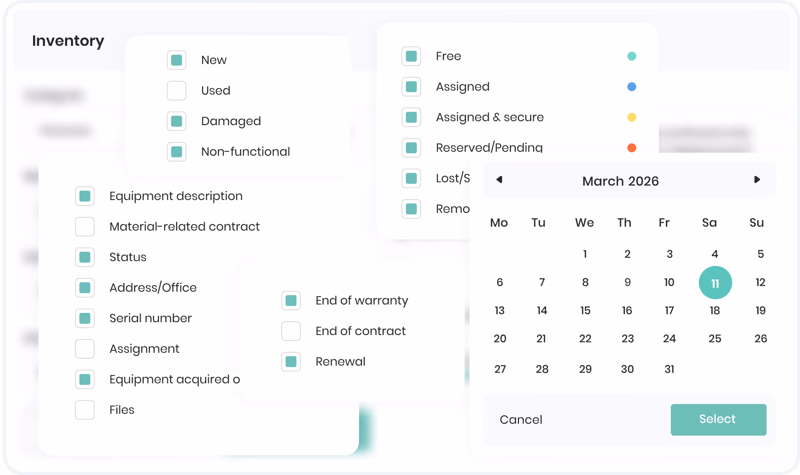Uncheck the Status column checkbox

[x=85, y=257]
